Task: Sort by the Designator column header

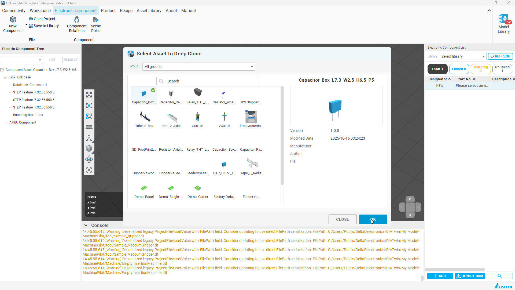Action: pyautogui.click(x=439, y=79)
